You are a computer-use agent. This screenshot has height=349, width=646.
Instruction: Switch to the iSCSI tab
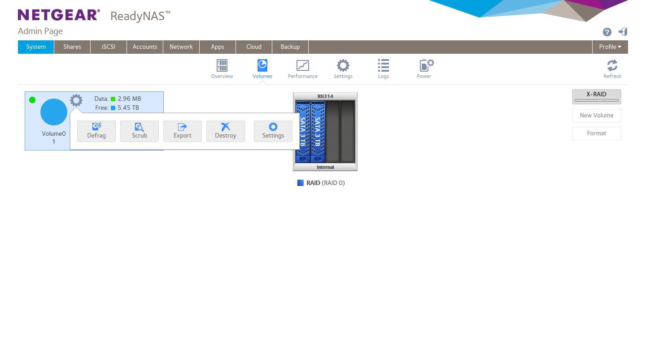pyautogui.click(x=109, y=47)
